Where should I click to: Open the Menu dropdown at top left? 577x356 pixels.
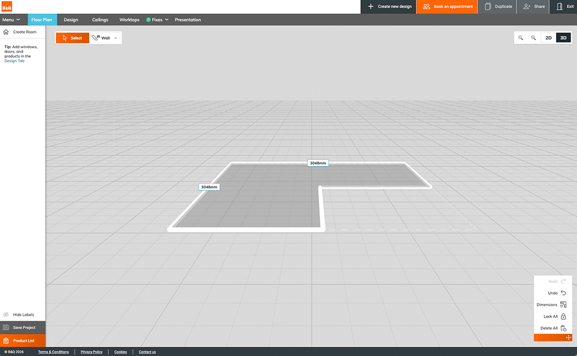click(x=10, y=19)
